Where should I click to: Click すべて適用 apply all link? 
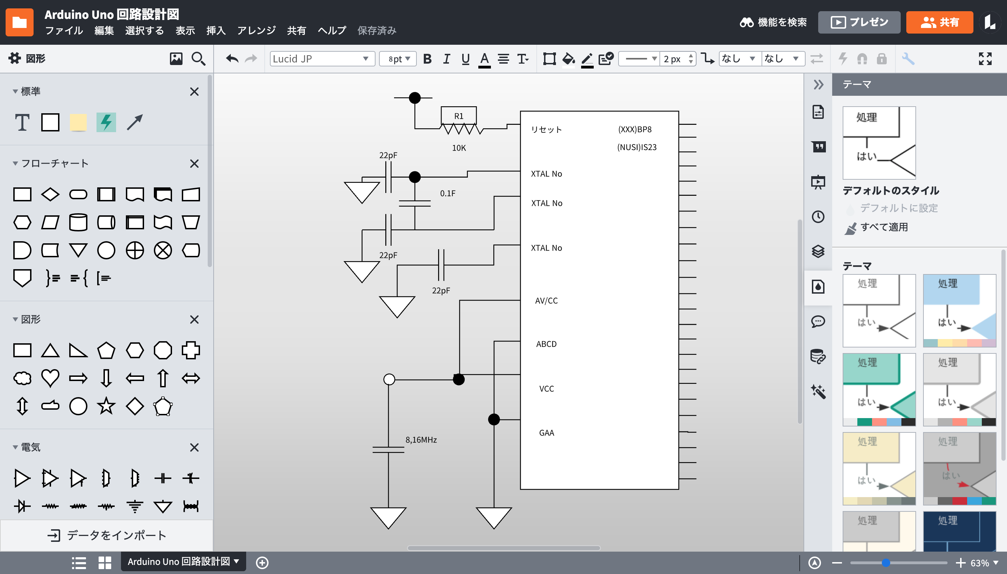[884, 227]
